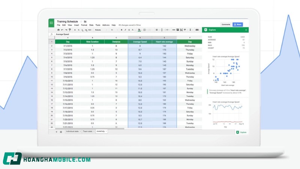Toggle strikethrough formatting
Image resolution: width=300 pixels, height=169 pixels.
pyautogui.click(x=129, y=30)
